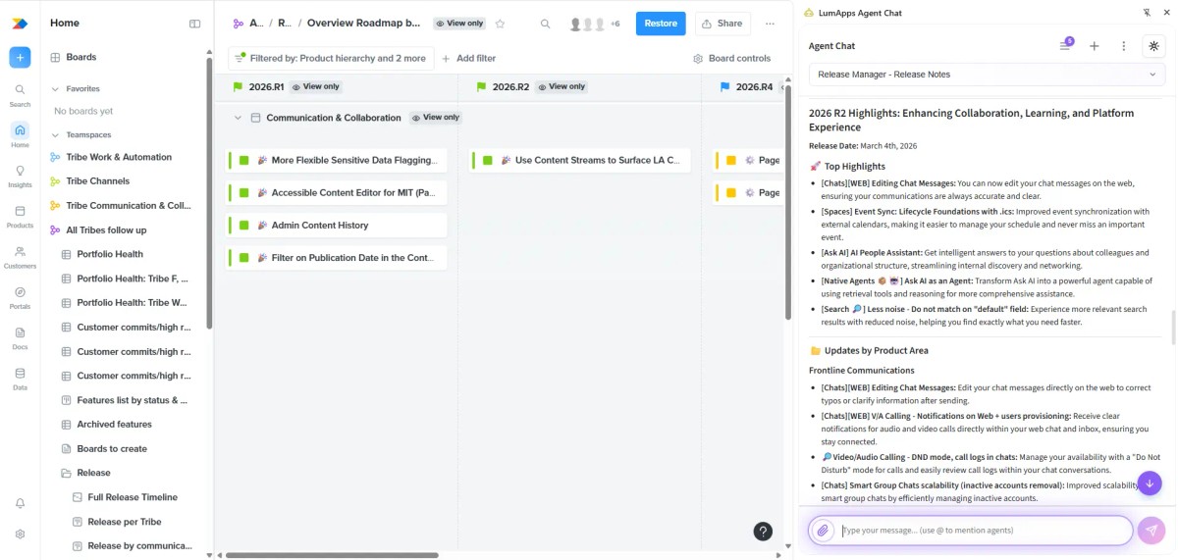Open Boards in the sidebar

80,57
